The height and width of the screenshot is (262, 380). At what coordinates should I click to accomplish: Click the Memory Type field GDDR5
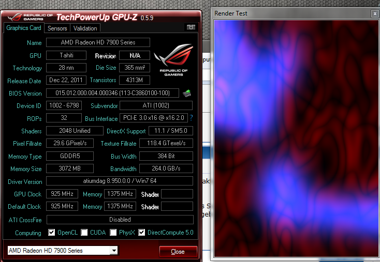pos(70,156)
